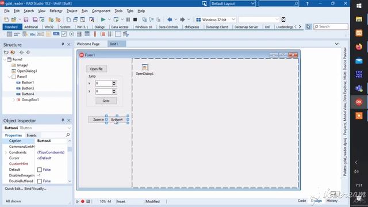Click the Run Without Debugging icon
The height and width of the screenshot is (207, 368).
coord(116,20)
